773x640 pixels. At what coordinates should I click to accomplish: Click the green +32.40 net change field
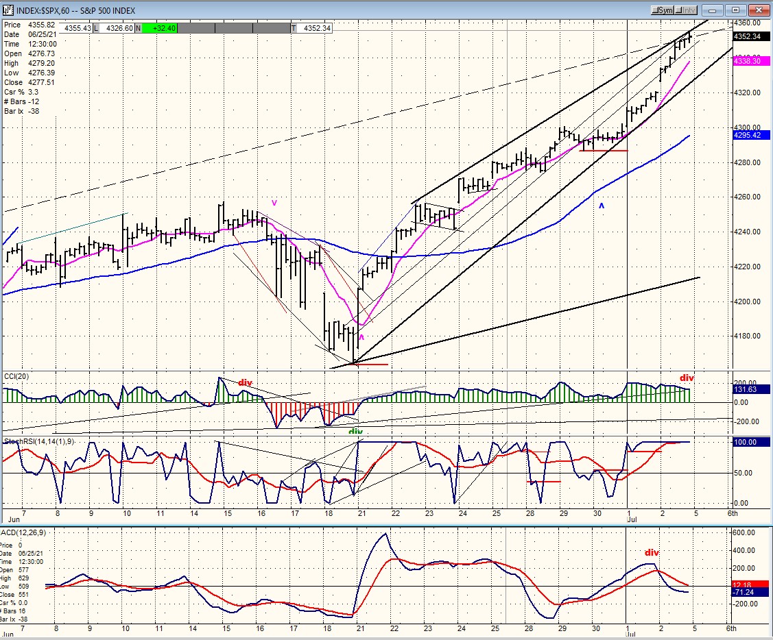point(159,28)
